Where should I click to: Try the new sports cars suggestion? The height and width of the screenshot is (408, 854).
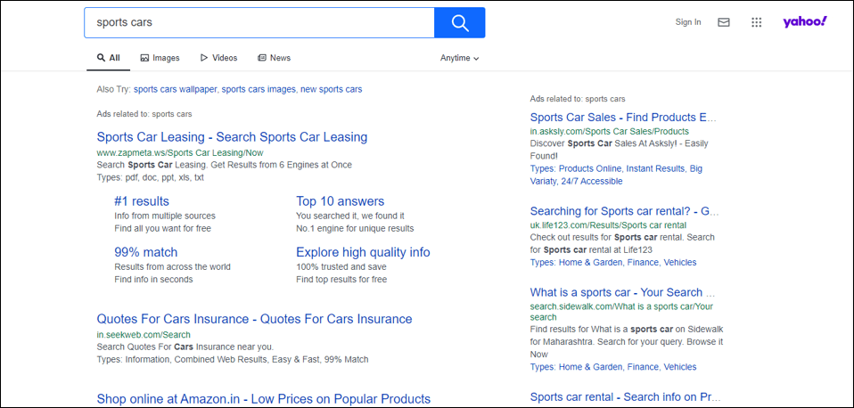click(x=331, y=89)
